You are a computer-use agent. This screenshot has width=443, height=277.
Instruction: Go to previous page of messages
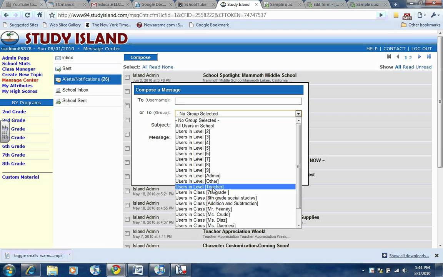tap(398, 57)
